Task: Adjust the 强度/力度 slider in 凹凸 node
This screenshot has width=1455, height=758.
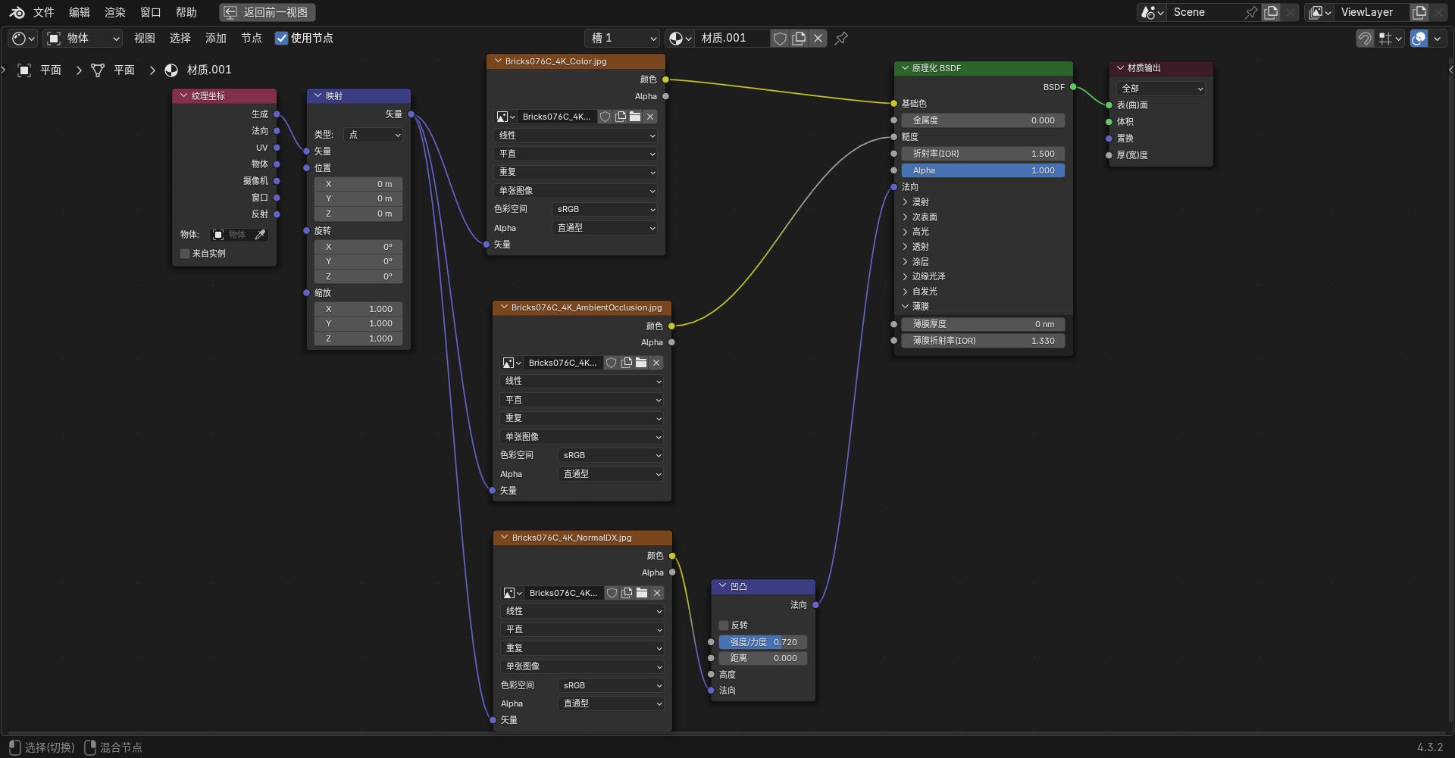Action: tap(762, 642)
